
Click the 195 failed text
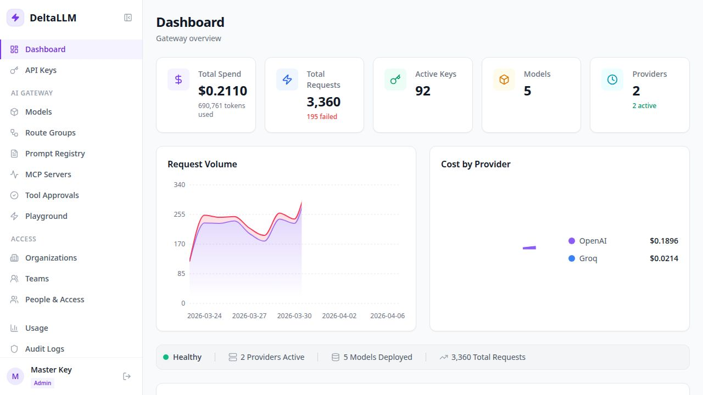322,116
